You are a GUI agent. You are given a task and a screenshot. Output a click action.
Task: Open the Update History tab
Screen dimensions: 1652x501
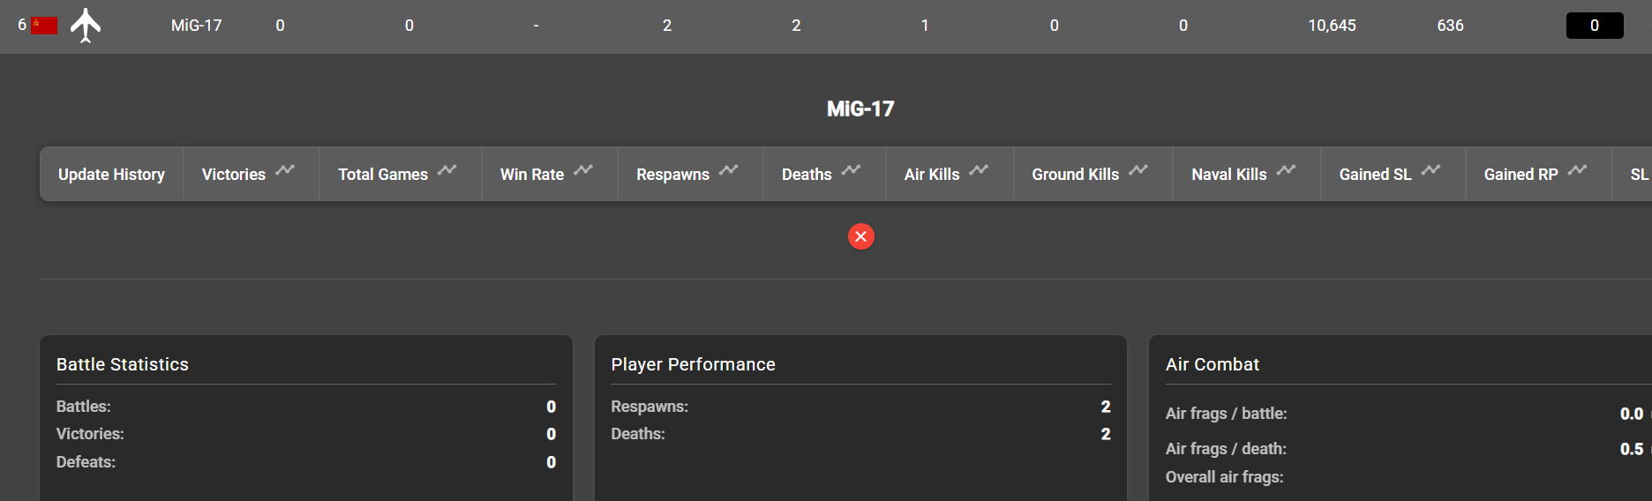coord(111,175)
